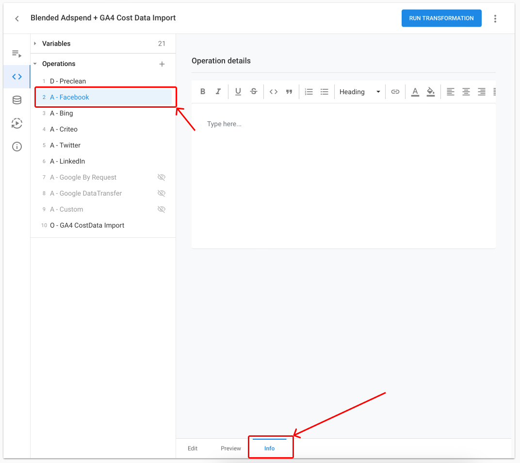Viewport: 520px width, 463px height.
Task: Open the scheduled runs sidebar icon
Action: [x=17, y=123]
